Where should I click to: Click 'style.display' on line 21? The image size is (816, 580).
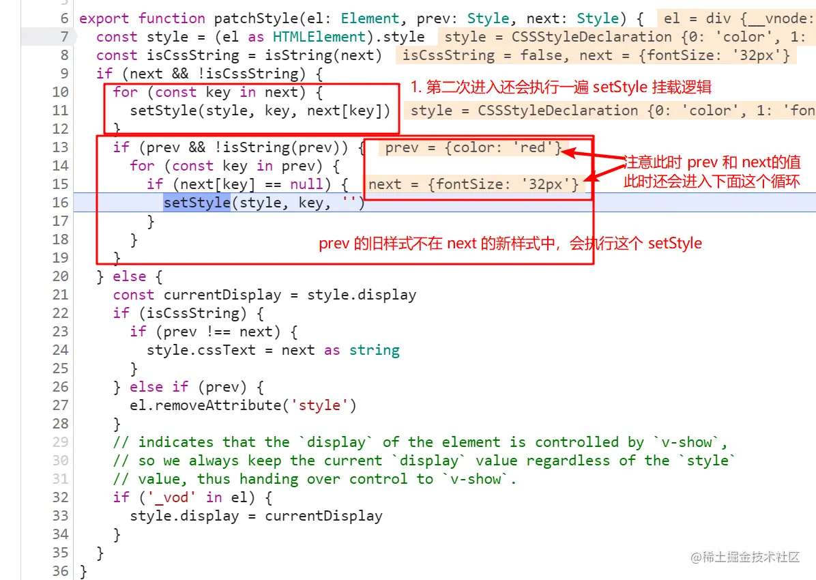pyautogui.click(x=362, y=295)
